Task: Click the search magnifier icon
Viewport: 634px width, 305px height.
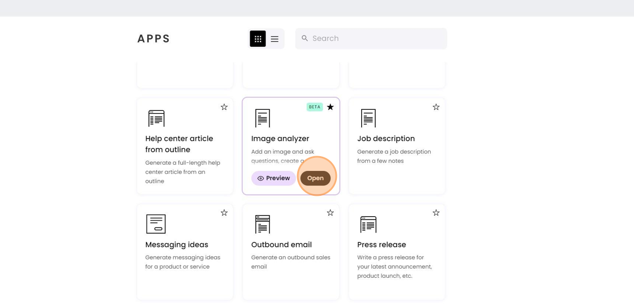Action: [305, 38]
